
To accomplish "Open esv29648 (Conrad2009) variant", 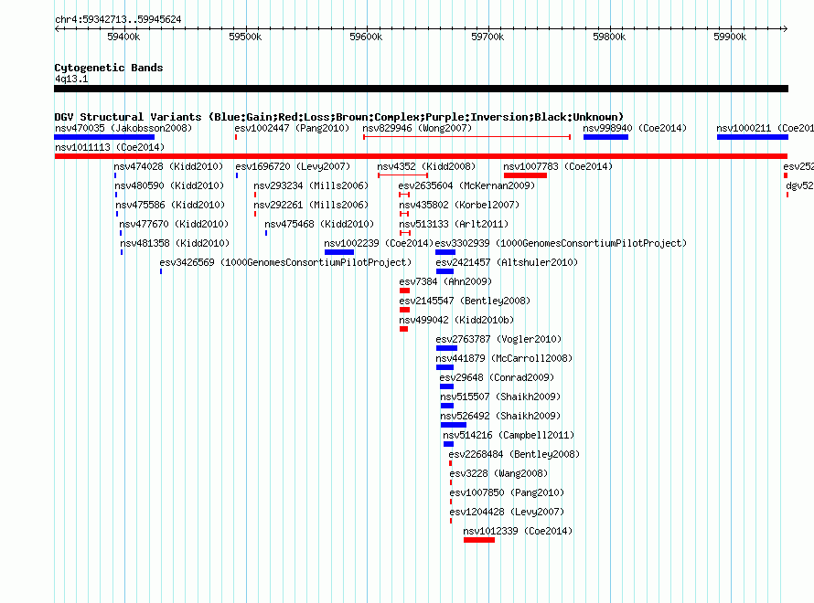I will [x=497, y=377].
